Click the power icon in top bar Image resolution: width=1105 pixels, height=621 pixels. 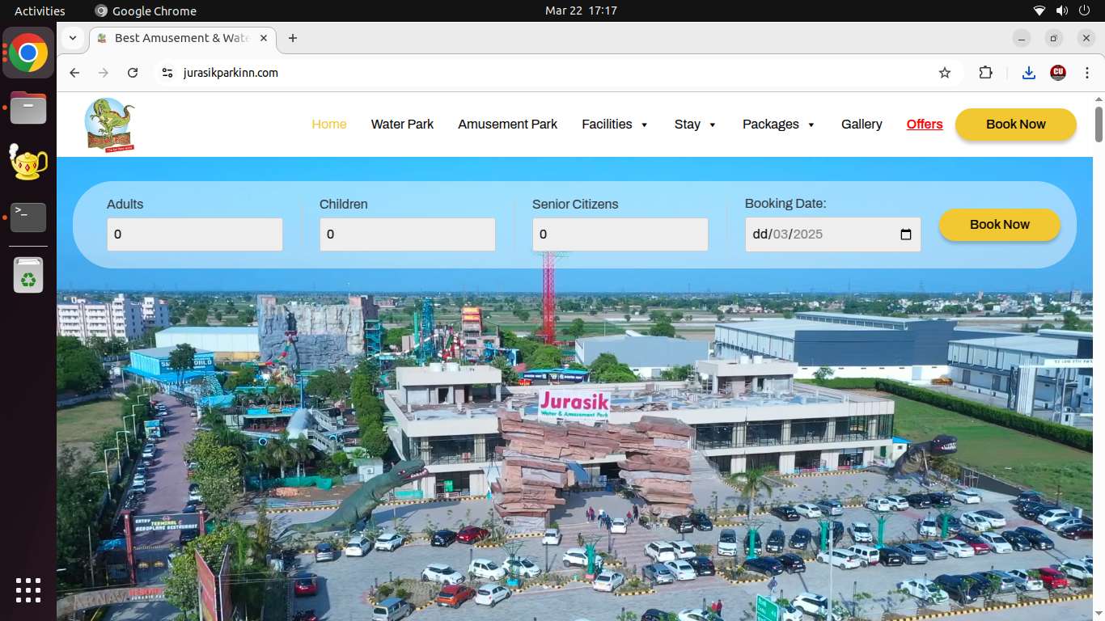[1085, 11]
